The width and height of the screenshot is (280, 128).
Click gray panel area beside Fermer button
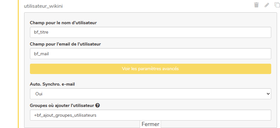[214, 124]
